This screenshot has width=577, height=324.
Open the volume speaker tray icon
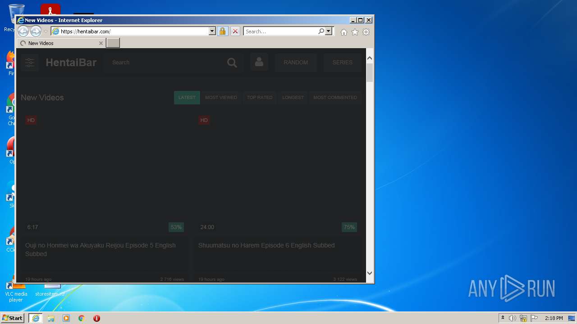pos(513,318)
